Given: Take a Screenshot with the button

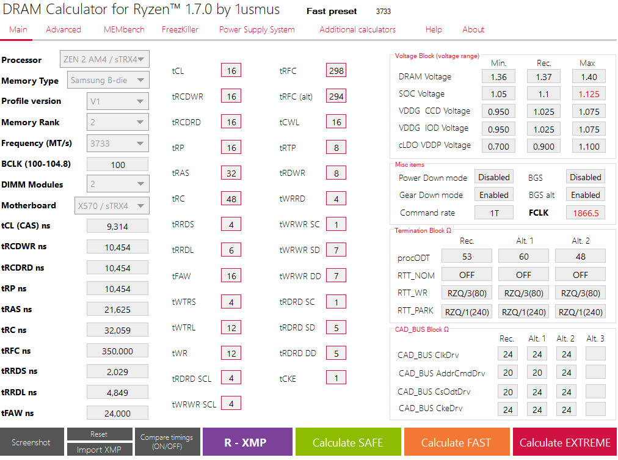Looking at the screenshot, I should click(x=31, y=442).
